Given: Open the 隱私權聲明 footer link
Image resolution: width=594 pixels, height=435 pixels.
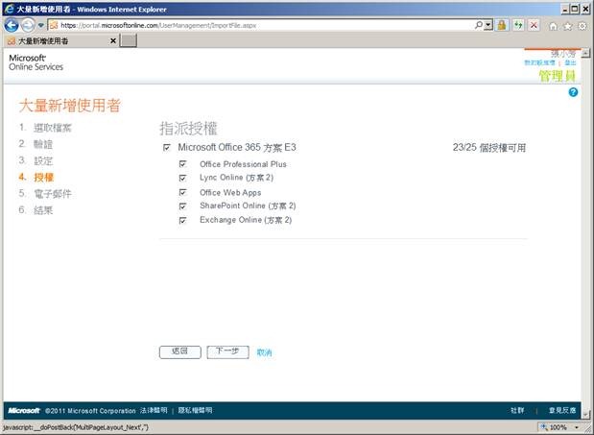Looking at the screenshot, I should pos(195,410).
